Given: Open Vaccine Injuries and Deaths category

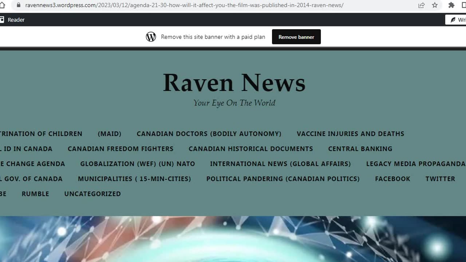Looking at the screenshot, I should click(x=351, y=134).
